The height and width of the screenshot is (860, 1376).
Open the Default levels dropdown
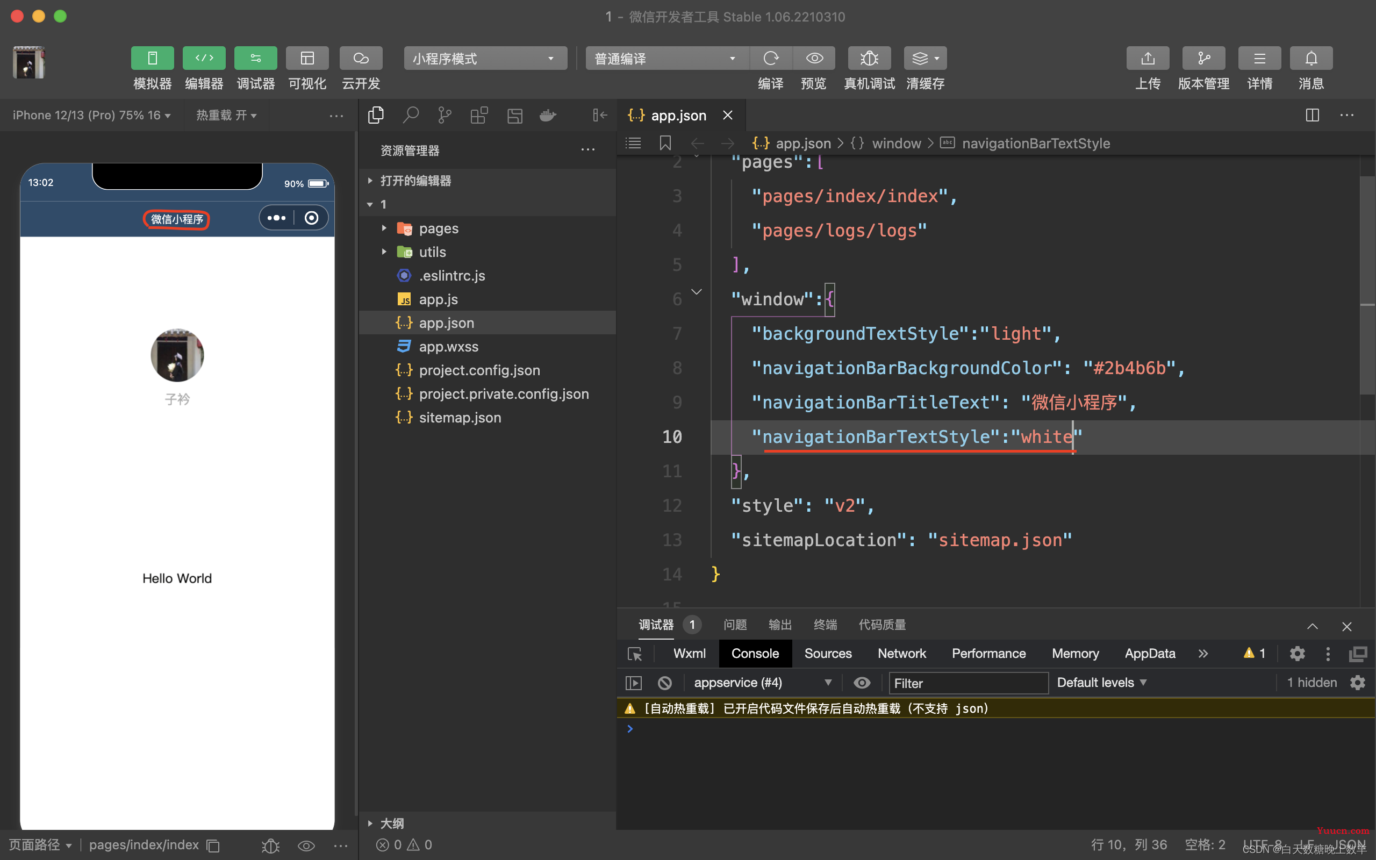point(1101,683)
